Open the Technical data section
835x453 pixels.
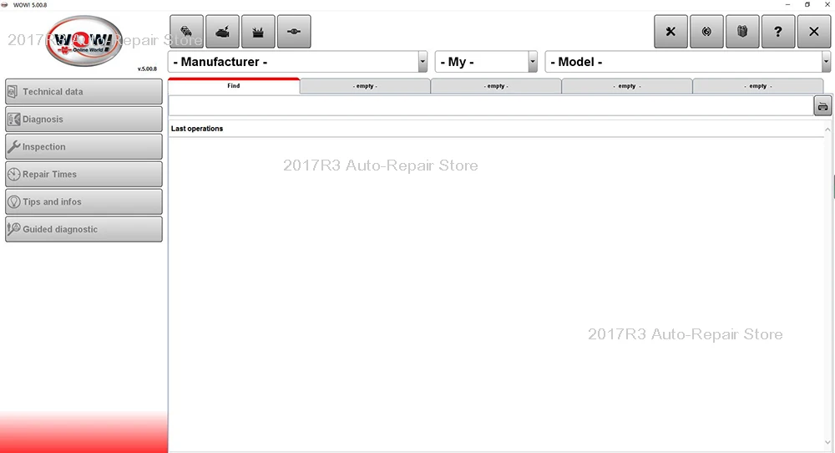click(83, 92)
